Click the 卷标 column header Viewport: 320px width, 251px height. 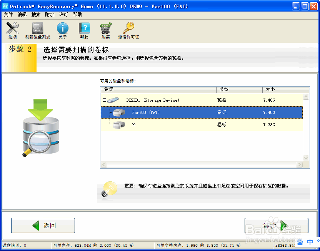(158, 90)
